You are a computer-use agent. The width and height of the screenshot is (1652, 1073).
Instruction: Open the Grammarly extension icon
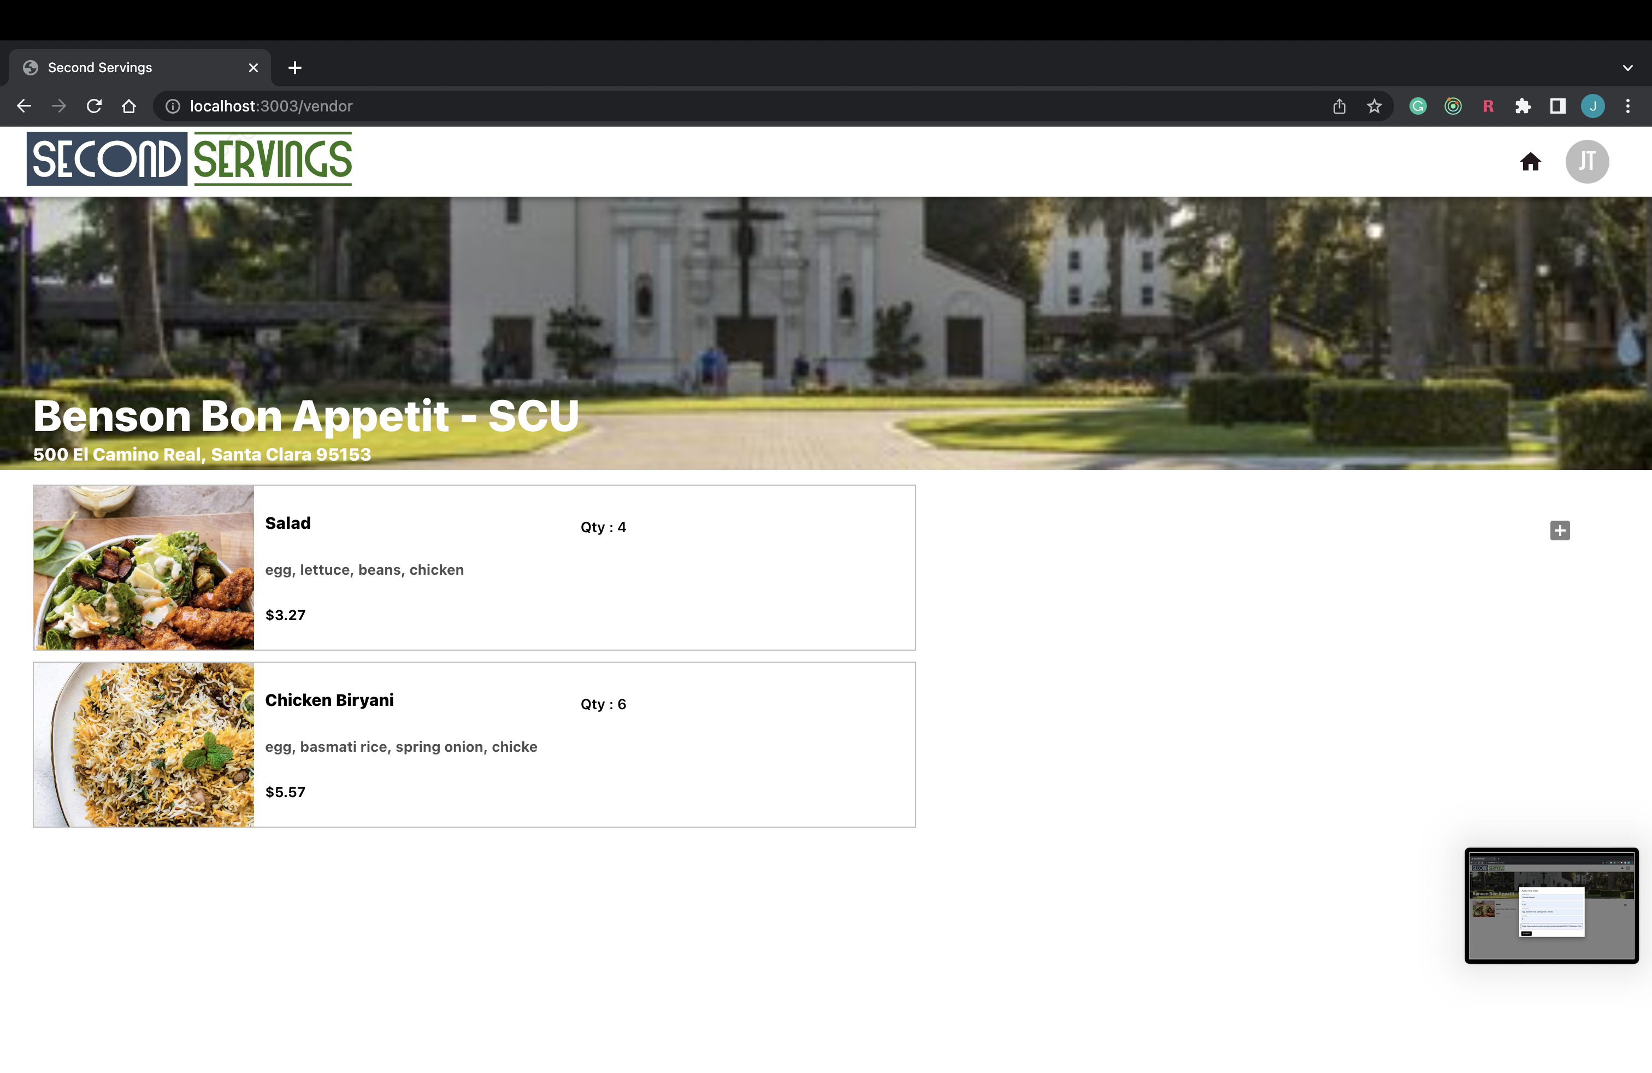[x=1418, y=106]
